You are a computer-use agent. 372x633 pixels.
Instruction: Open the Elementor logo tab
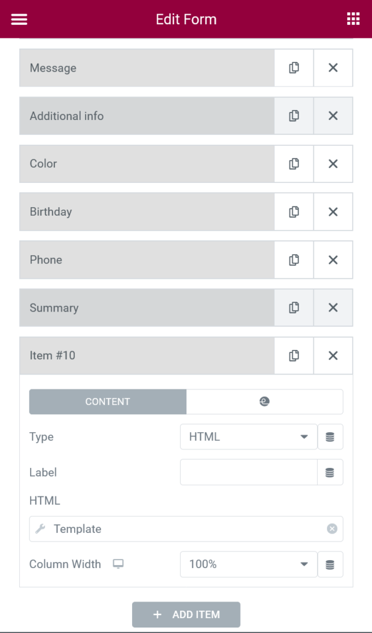click(265, 401)
